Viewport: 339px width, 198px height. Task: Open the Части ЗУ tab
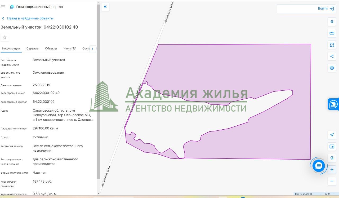(70, 49)
